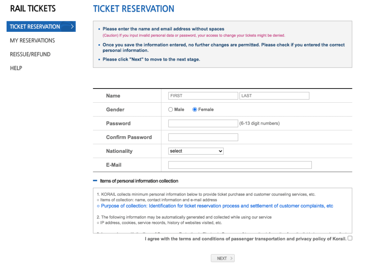This screenshot has width=374, height=268.
Task: Click the TICKET RESERVATION page heading
Action: [x=133, y=9]
